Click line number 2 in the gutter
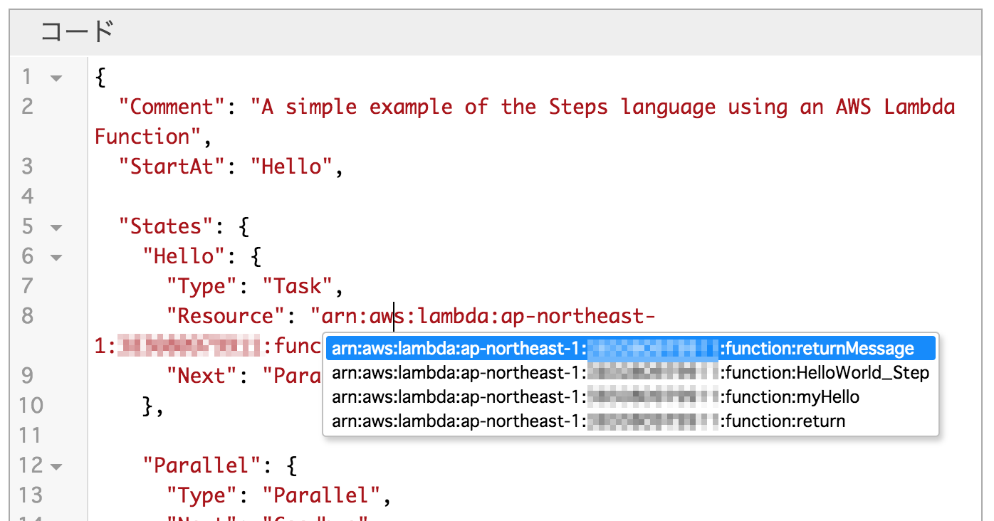The image size is (994, 521). click(27, 107)
